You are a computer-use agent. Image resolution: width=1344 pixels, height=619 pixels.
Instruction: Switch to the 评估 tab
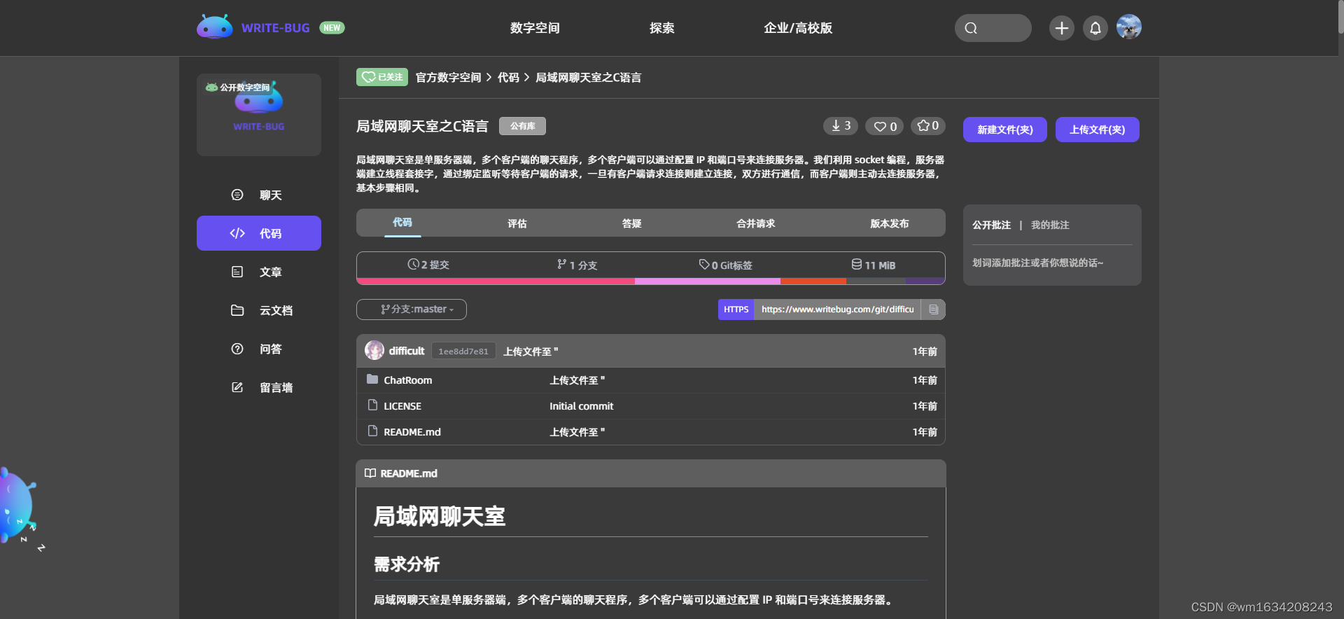[x=517, y=223]
